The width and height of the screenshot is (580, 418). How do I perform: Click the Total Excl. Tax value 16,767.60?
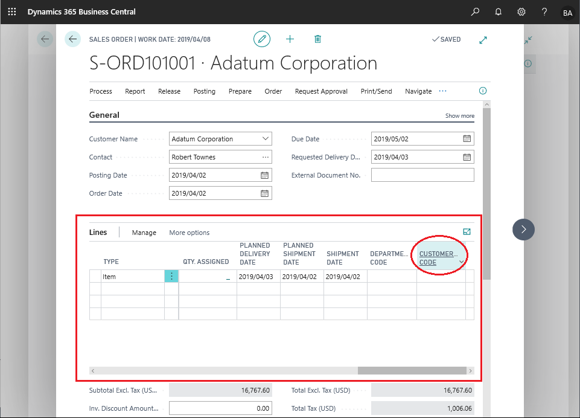pyautogui.click(x=422, y=390)
